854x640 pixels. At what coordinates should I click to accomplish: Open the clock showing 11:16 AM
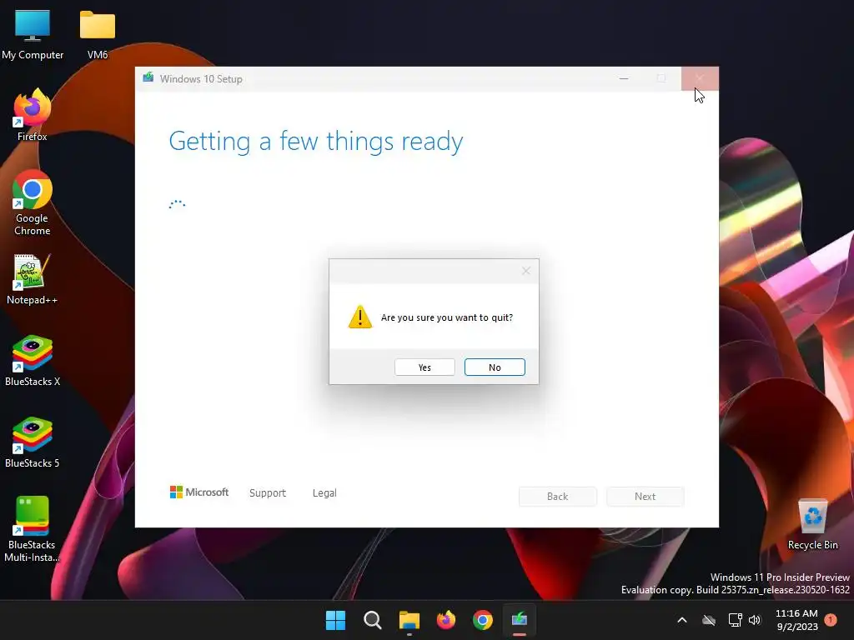click(x=796, y=620)
